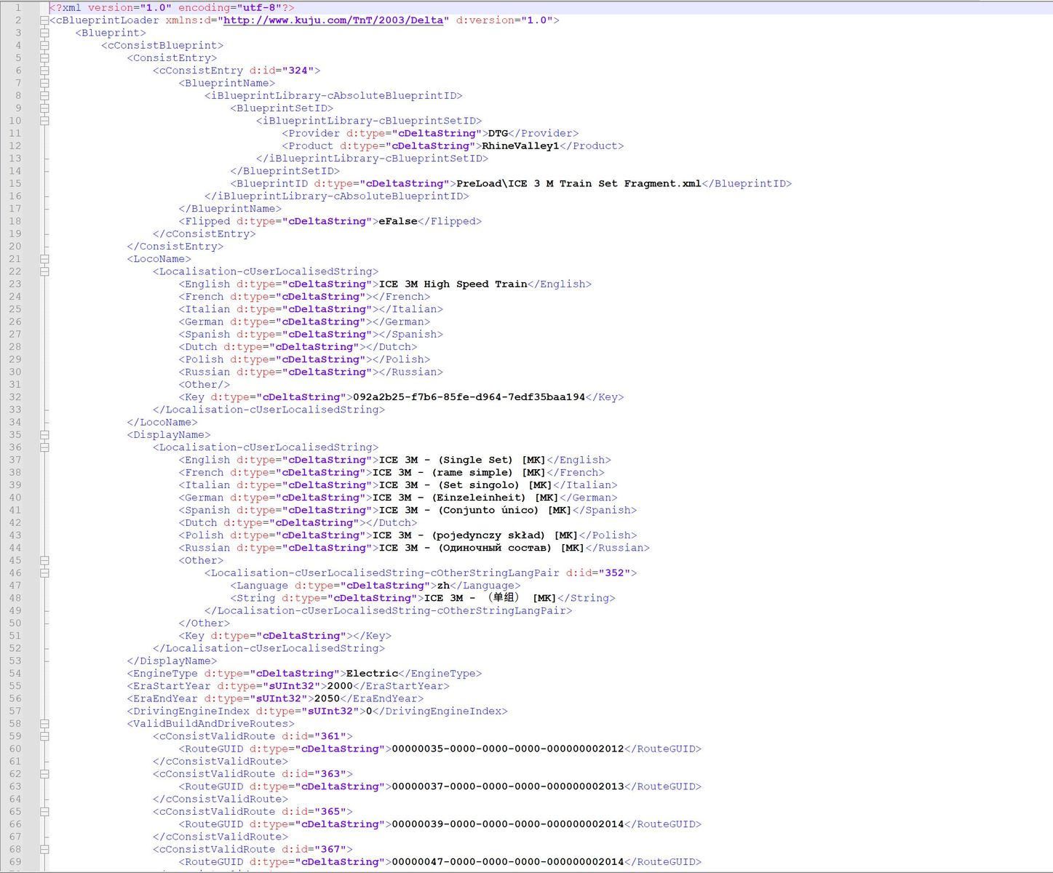1053x873 pixels.
Task: Fold the BlueprintSetID block on line 9
Action: (44, 108)
